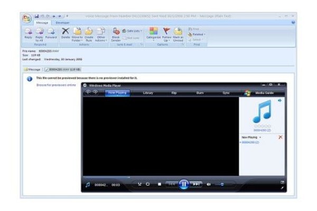
Task: Select the WAV attachment tab
Action: (63, 70)
